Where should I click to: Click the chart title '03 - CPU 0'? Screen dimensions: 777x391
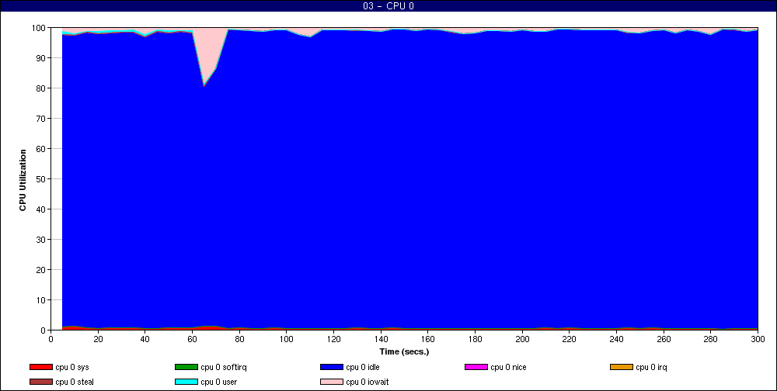pyautogui.click(x=388, y=6)
